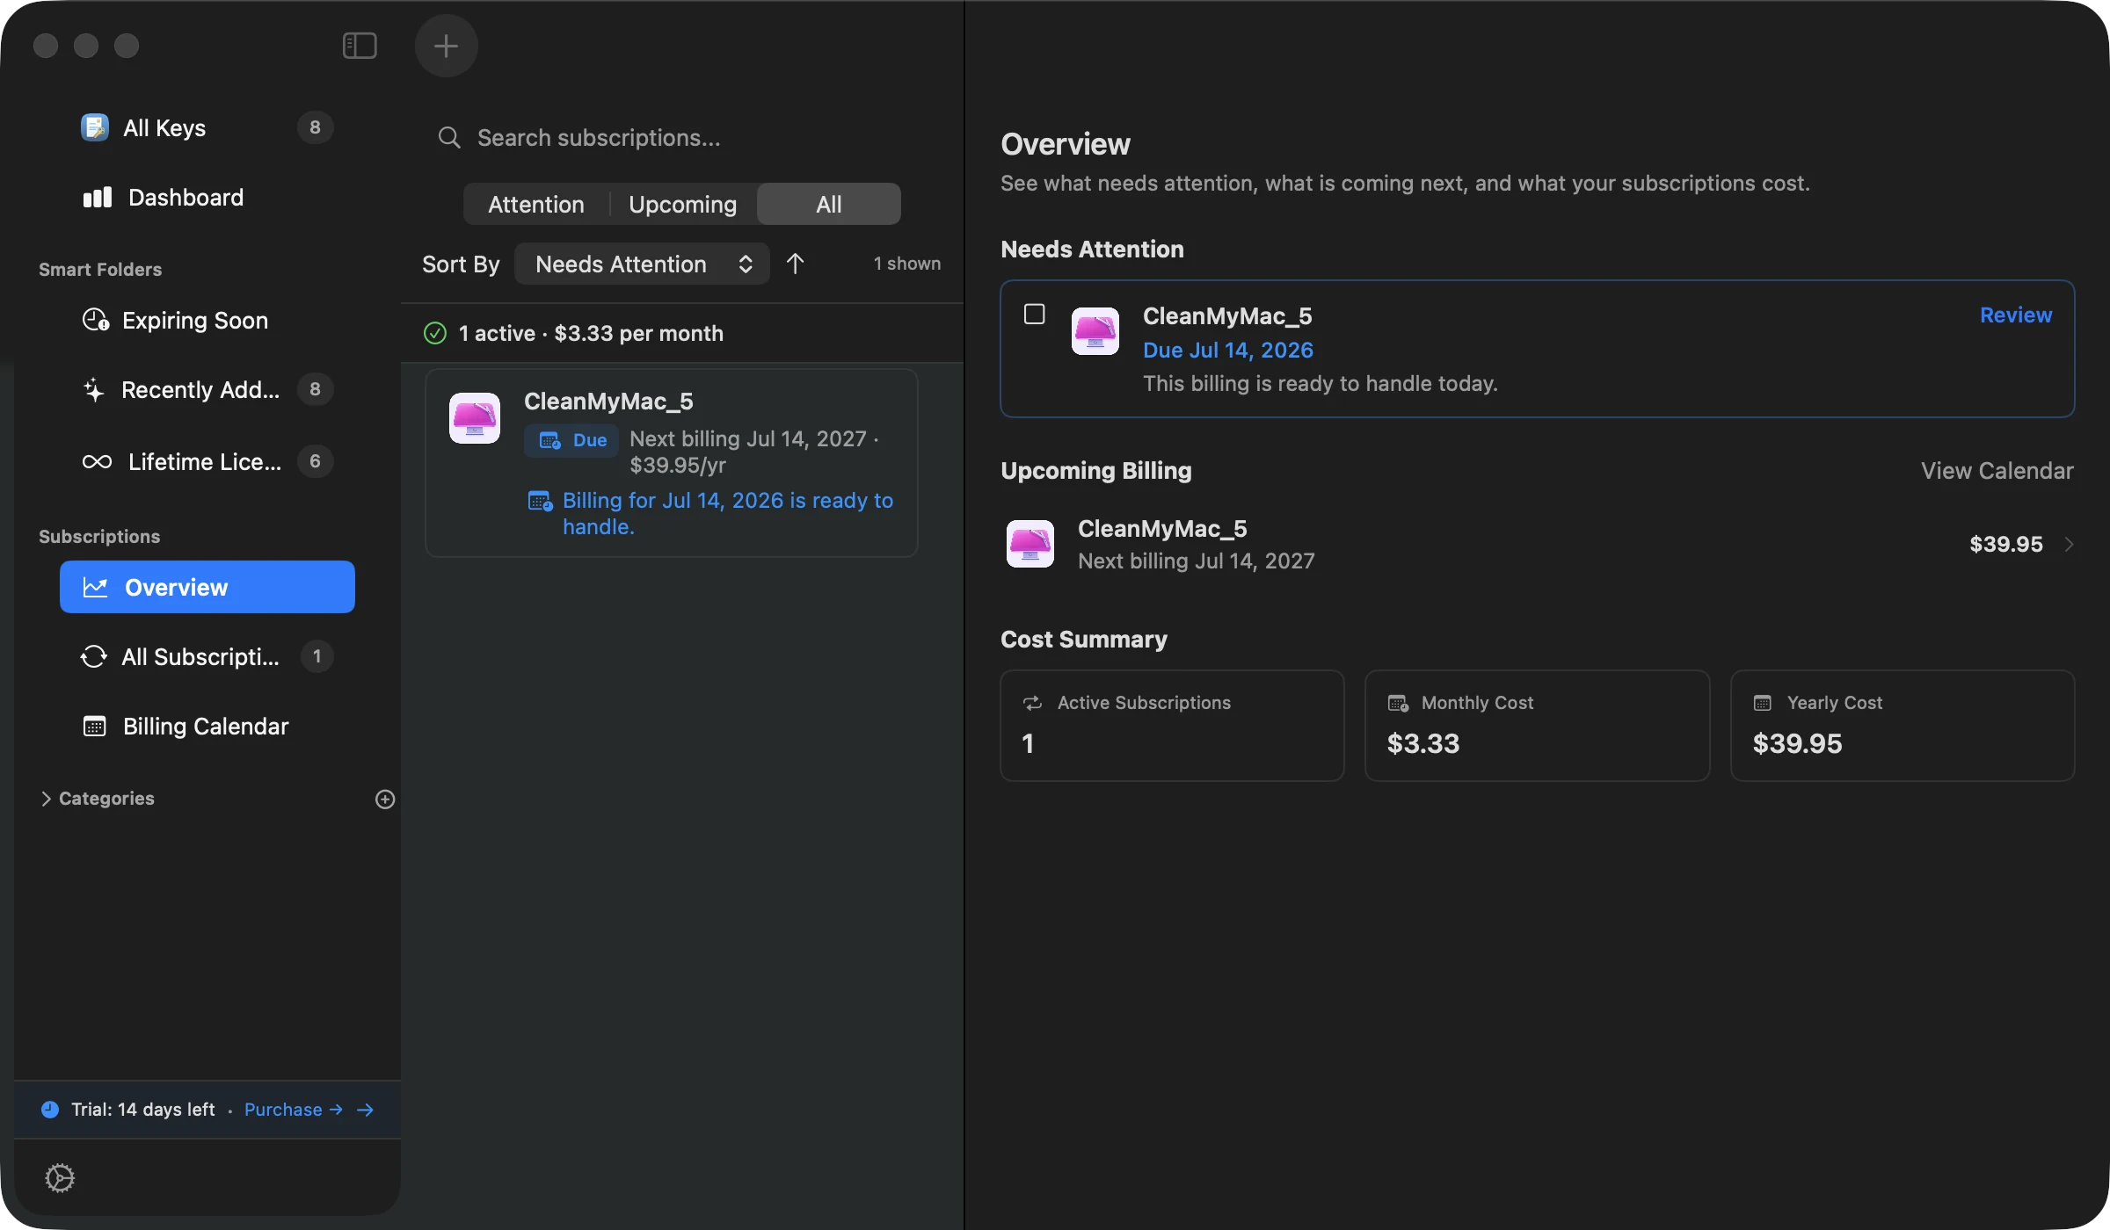
Task: Click the calendar icon beside billing ready notice
Action: (540, 501)
